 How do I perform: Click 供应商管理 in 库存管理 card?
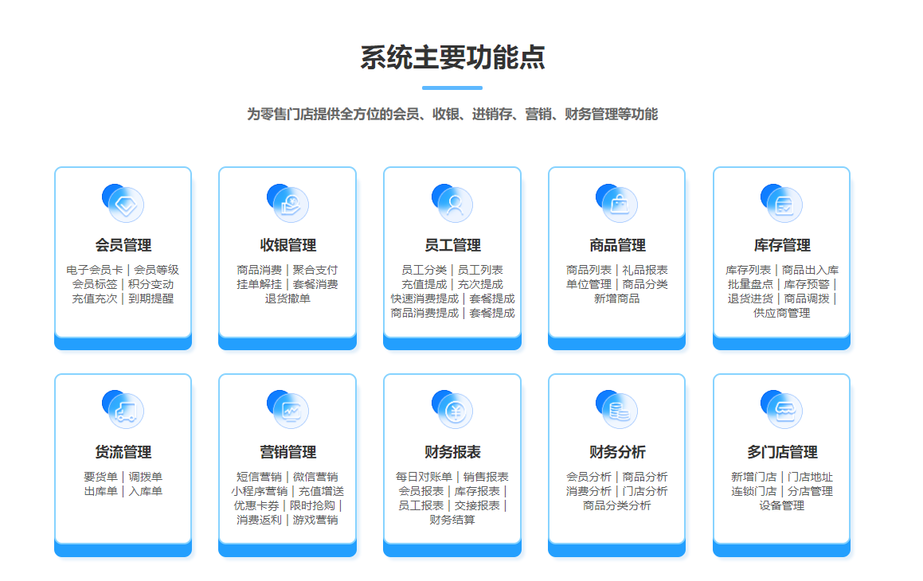(x=782, y=313)
